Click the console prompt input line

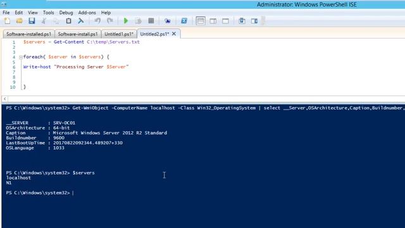pos(40,193)
